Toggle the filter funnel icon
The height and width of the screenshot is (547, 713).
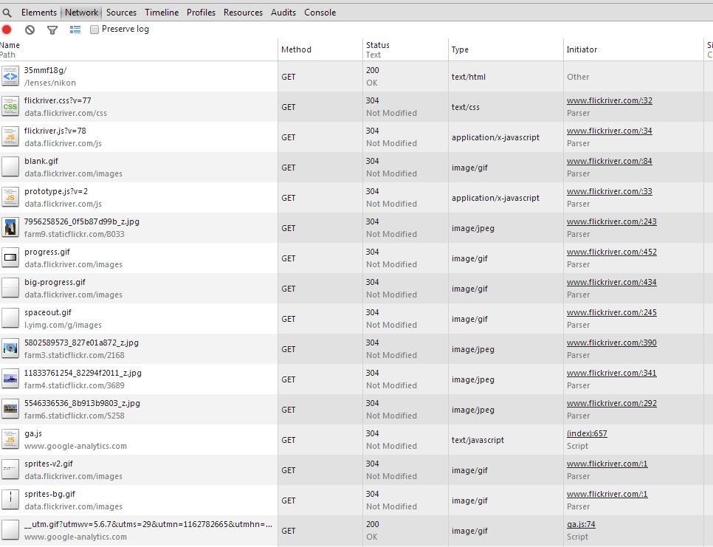click(x=52, y=30)
